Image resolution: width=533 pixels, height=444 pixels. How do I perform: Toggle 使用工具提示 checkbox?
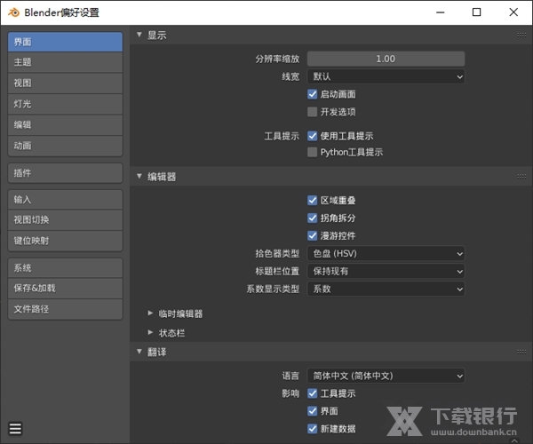point(313,136)
